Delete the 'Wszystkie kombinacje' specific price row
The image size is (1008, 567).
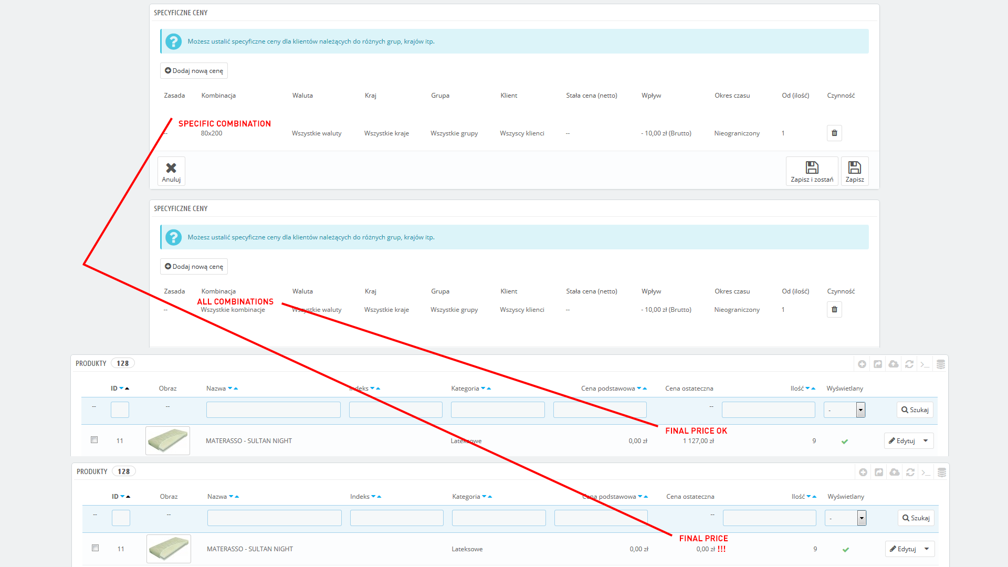tap(834, 310)
